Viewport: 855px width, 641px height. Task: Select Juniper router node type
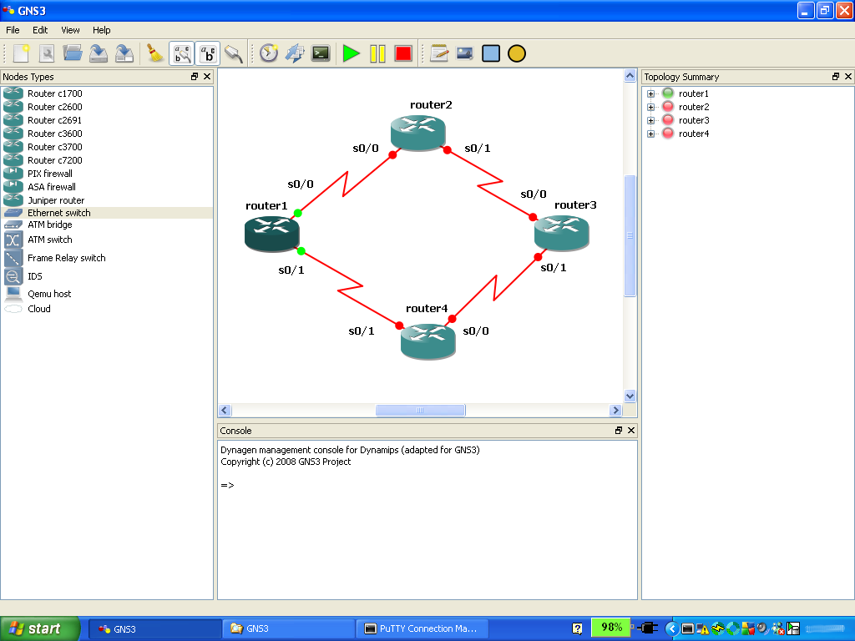click(56, 200)
